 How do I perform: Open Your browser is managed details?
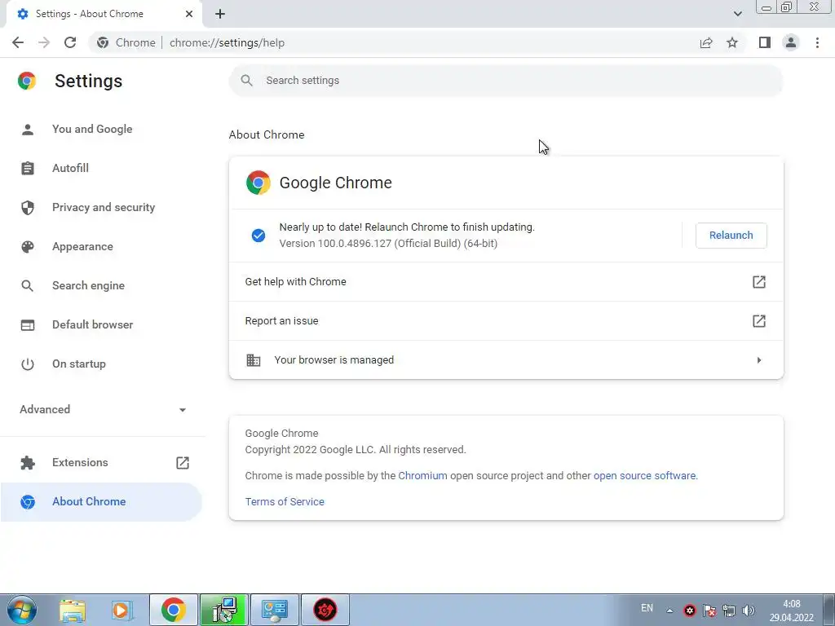506,359
